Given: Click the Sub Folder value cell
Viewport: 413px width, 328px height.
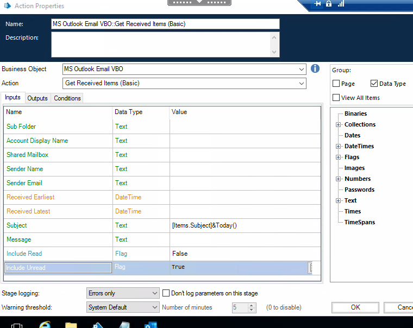Looking at the screenshot, I should click(x=245, y=127).
